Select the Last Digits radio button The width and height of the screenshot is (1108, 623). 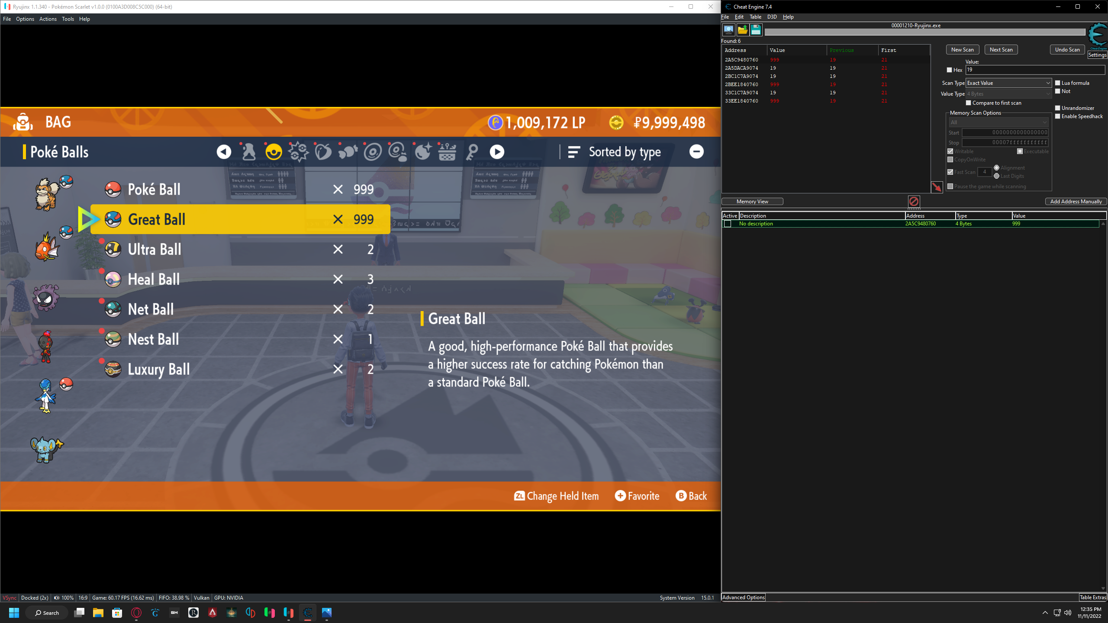(x=997, y=176)
